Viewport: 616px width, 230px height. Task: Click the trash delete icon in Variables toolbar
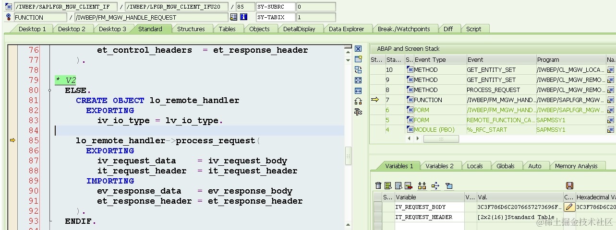378,186
